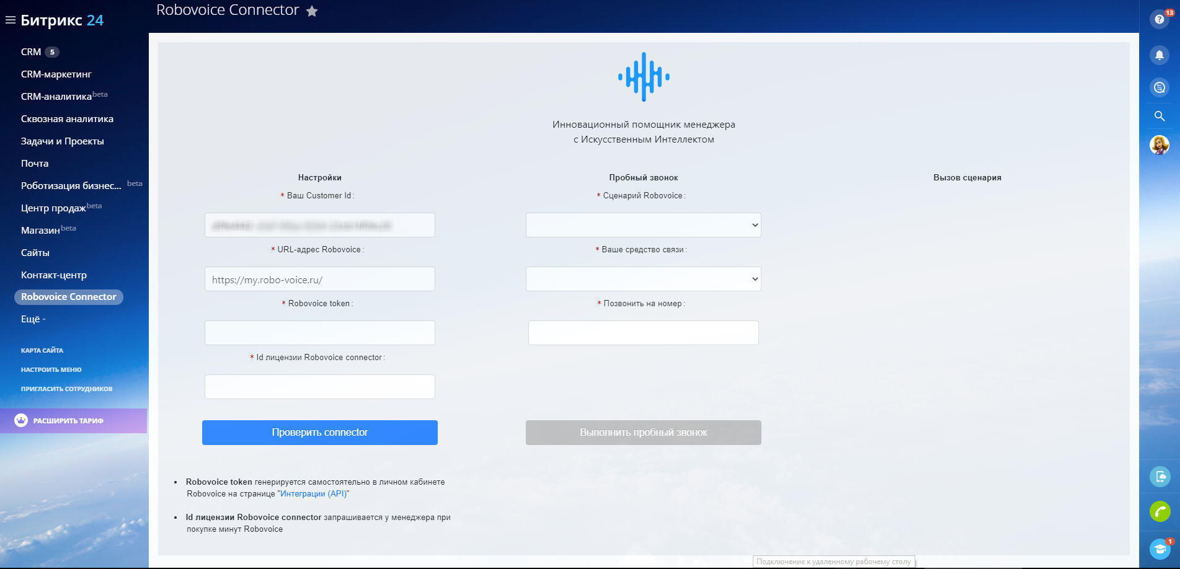Go to Битрикс 24 home logo
The width and height of the screenshot is (1180, 569).
(62, 20)
